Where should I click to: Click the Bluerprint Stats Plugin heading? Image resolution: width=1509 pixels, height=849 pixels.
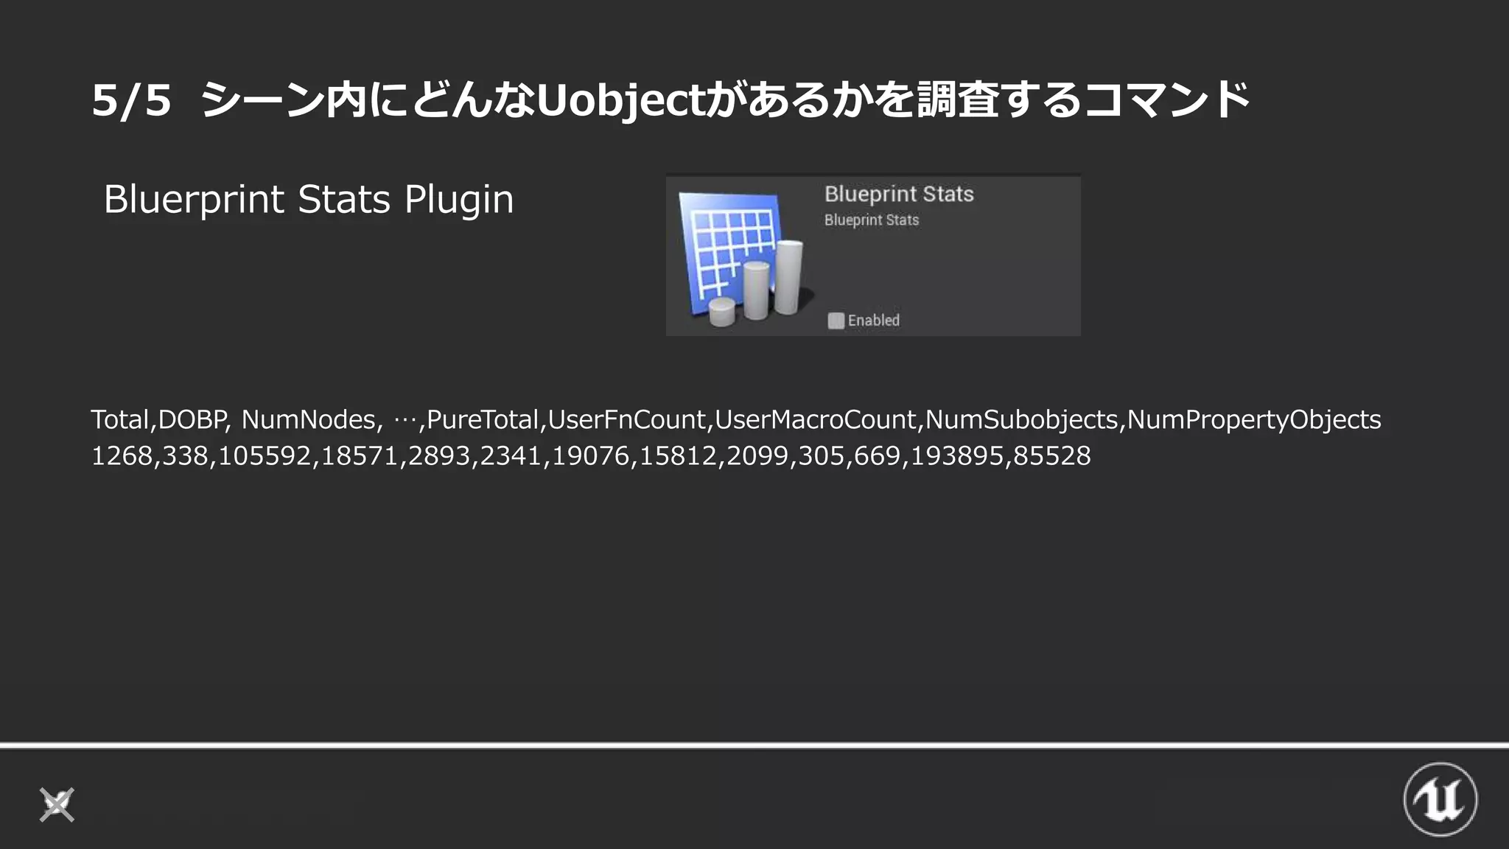click(x=309, y=200)
